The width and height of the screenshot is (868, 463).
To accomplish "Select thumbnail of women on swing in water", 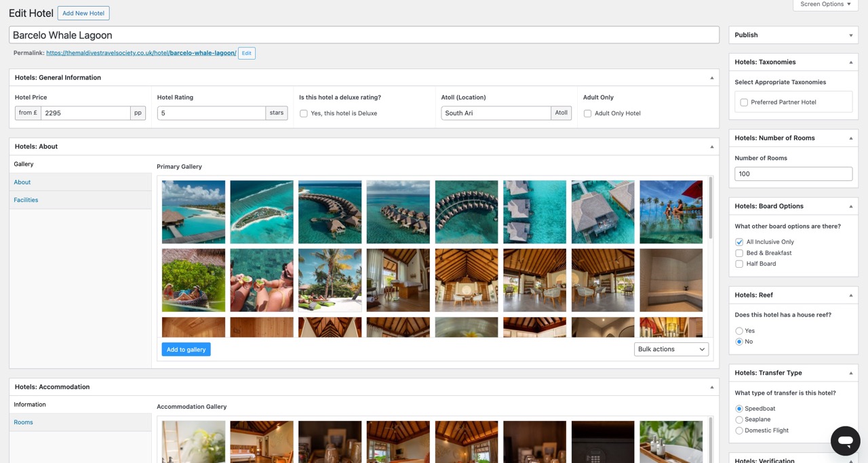I will [x=671, y=212].
